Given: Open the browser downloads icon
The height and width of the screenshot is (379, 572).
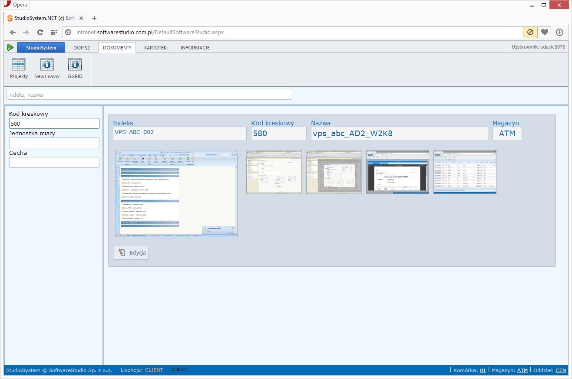Looking at the screenshot, I should [x=559, y=32].
